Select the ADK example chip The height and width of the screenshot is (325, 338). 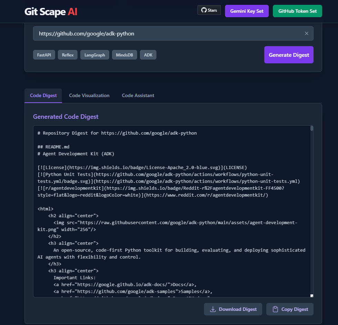tap(148, 55)
